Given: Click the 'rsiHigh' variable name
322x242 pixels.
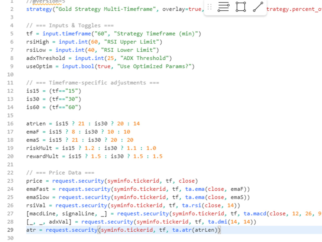Looking at the screenshot, I should click(x=38, y=42).
